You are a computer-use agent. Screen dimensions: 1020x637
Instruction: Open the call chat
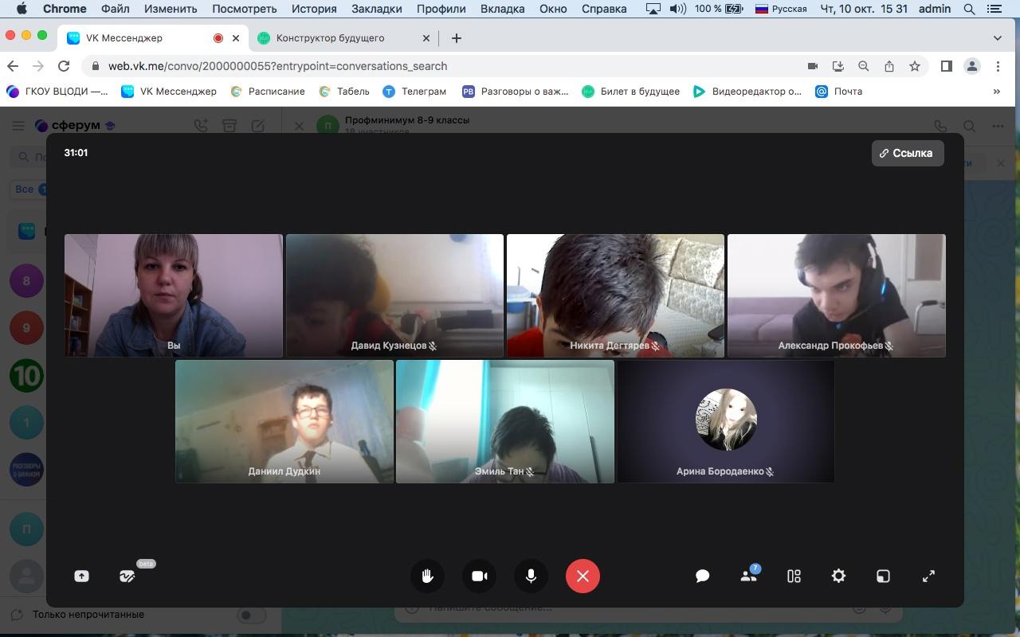702,576
